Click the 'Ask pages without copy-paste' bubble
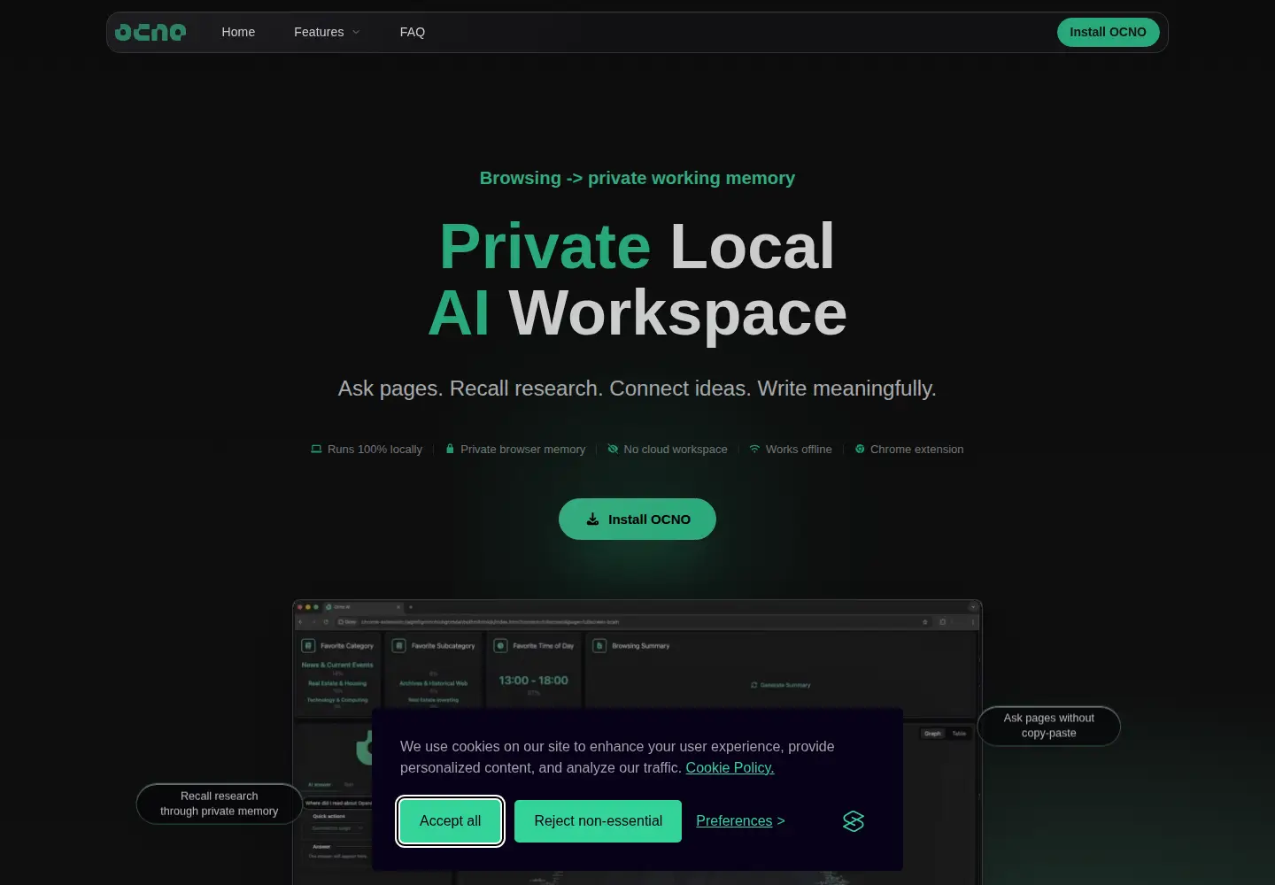1275x885 pixels. tap(1049, 726)
